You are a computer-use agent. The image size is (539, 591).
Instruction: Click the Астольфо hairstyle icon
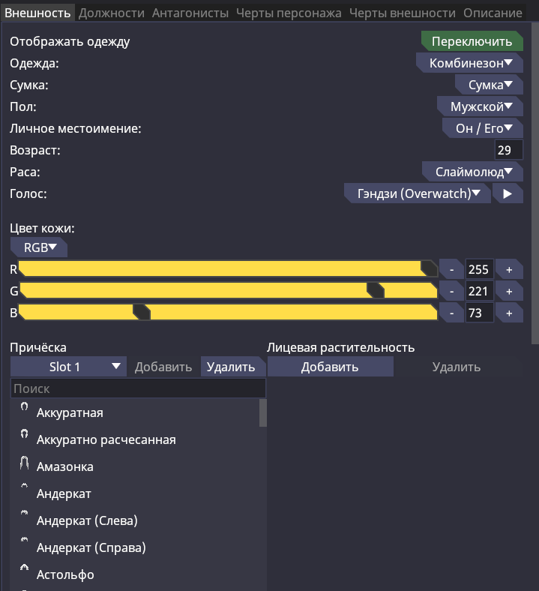24,572
